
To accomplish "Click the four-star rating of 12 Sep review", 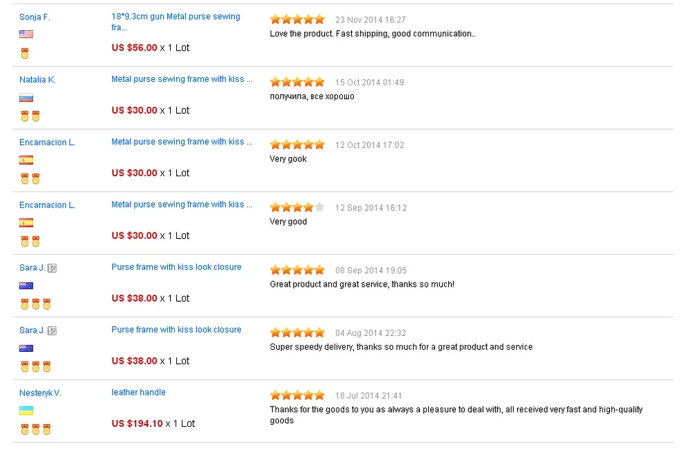I will tap(298, 207).
